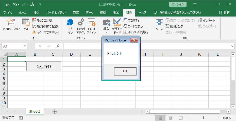
Task: Collapse the ribbon with the chevron
Action: tap(232, 39)
